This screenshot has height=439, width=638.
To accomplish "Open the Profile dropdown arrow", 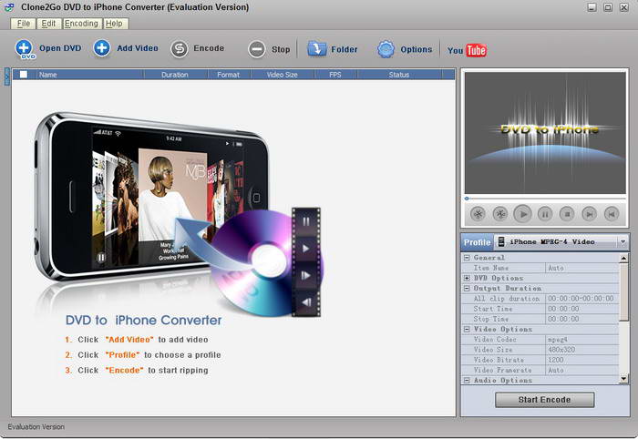I will pos(623,242).
